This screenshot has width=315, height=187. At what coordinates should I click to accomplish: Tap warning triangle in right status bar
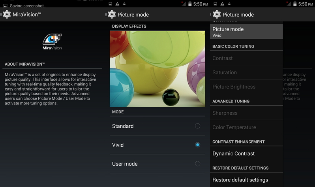tap(222, 4)
